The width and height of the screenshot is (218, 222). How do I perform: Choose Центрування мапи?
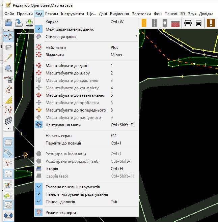pyautogui.click(x=86, y=125)
